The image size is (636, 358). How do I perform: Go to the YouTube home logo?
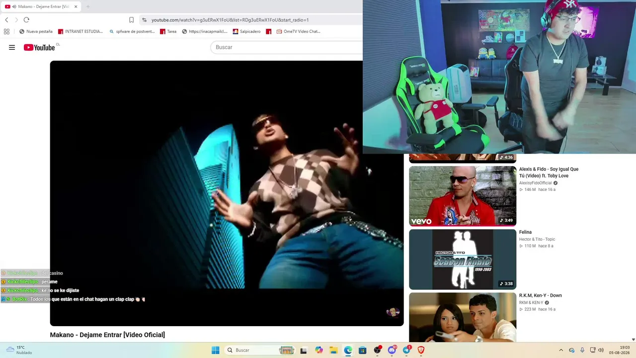click(x=39, y=47)
